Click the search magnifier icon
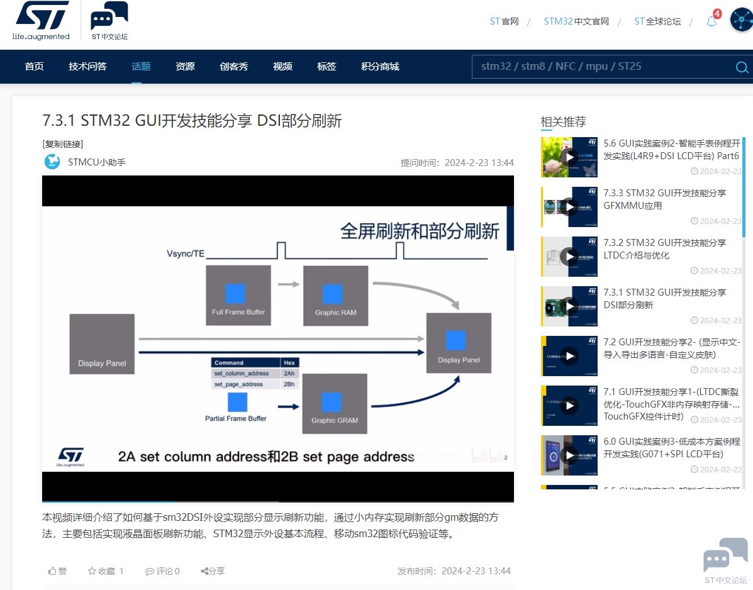753x590 pixels. coord(742,67)
